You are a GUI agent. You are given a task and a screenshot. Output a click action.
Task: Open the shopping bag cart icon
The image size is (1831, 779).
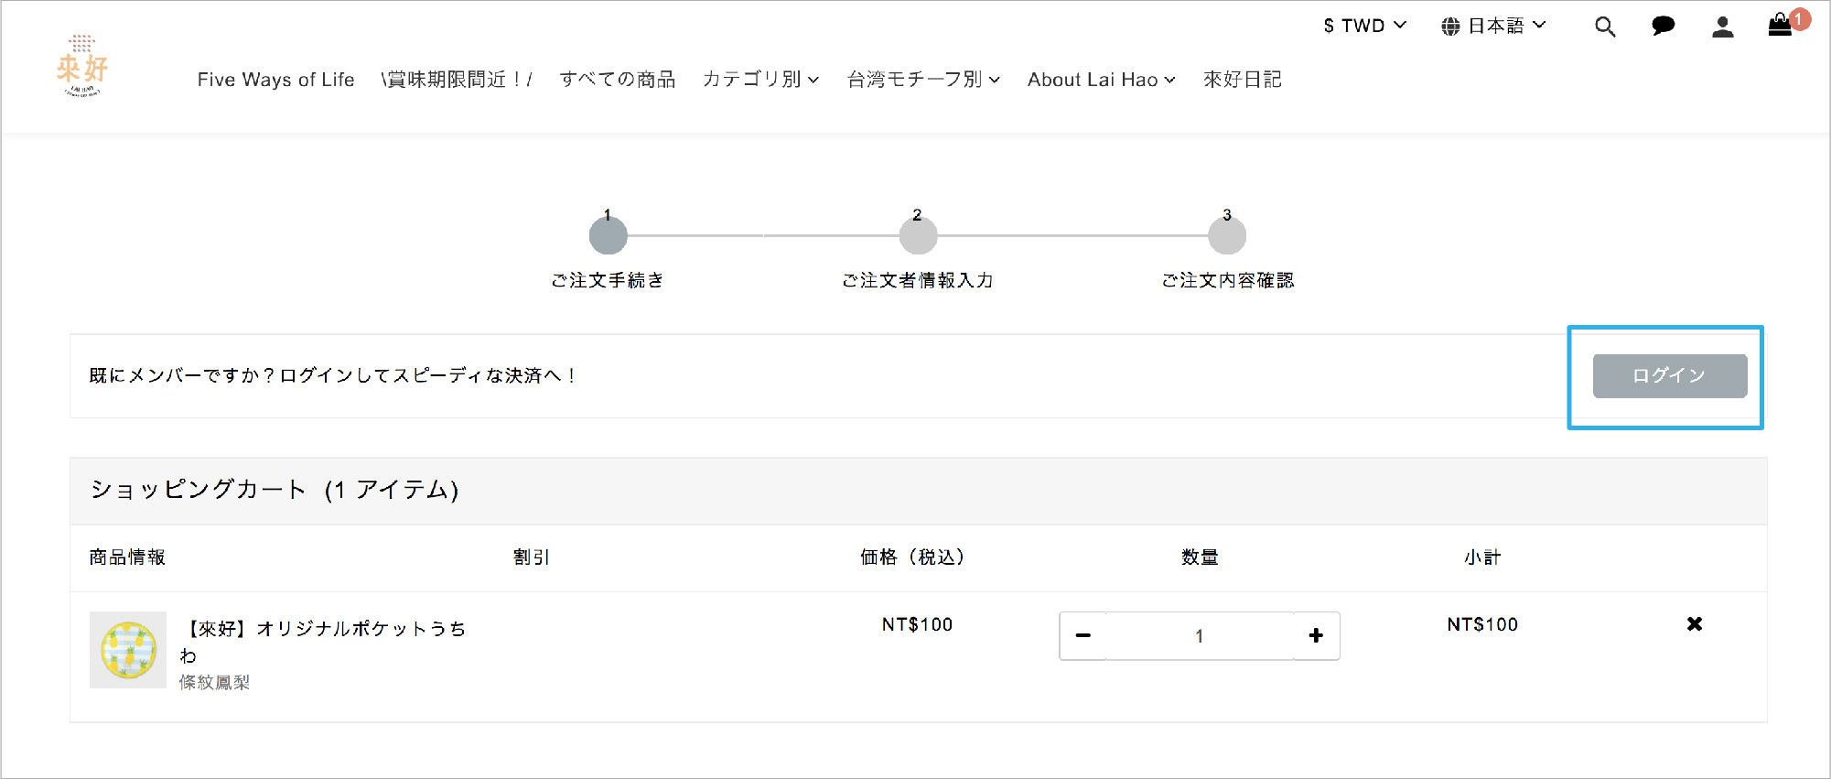coord(1780,26)
